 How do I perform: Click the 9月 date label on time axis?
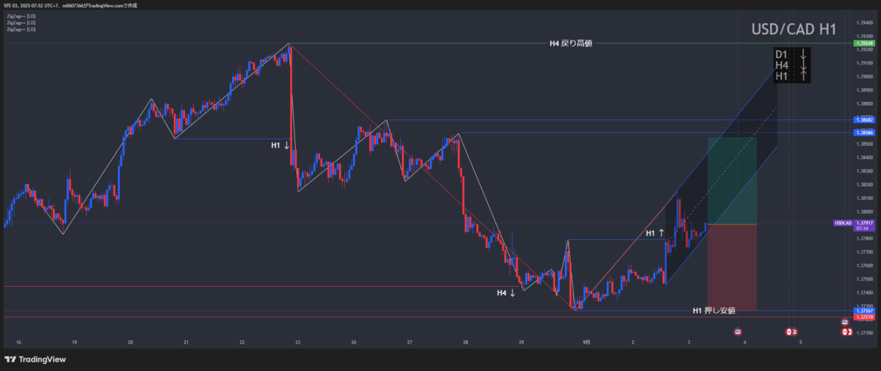586,342
